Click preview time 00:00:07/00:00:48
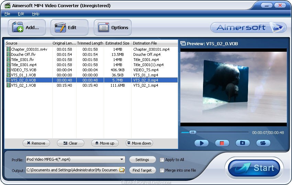Image resolution: width=292 pixels, height=185 pixels. [x=268, y=133]
